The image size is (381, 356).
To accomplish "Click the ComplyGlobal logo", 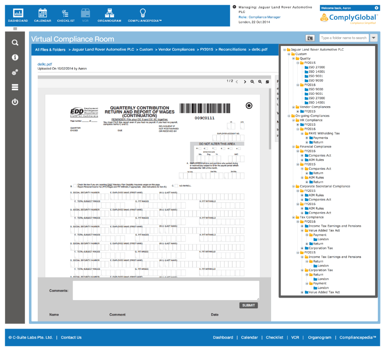I will click(349, 18).
